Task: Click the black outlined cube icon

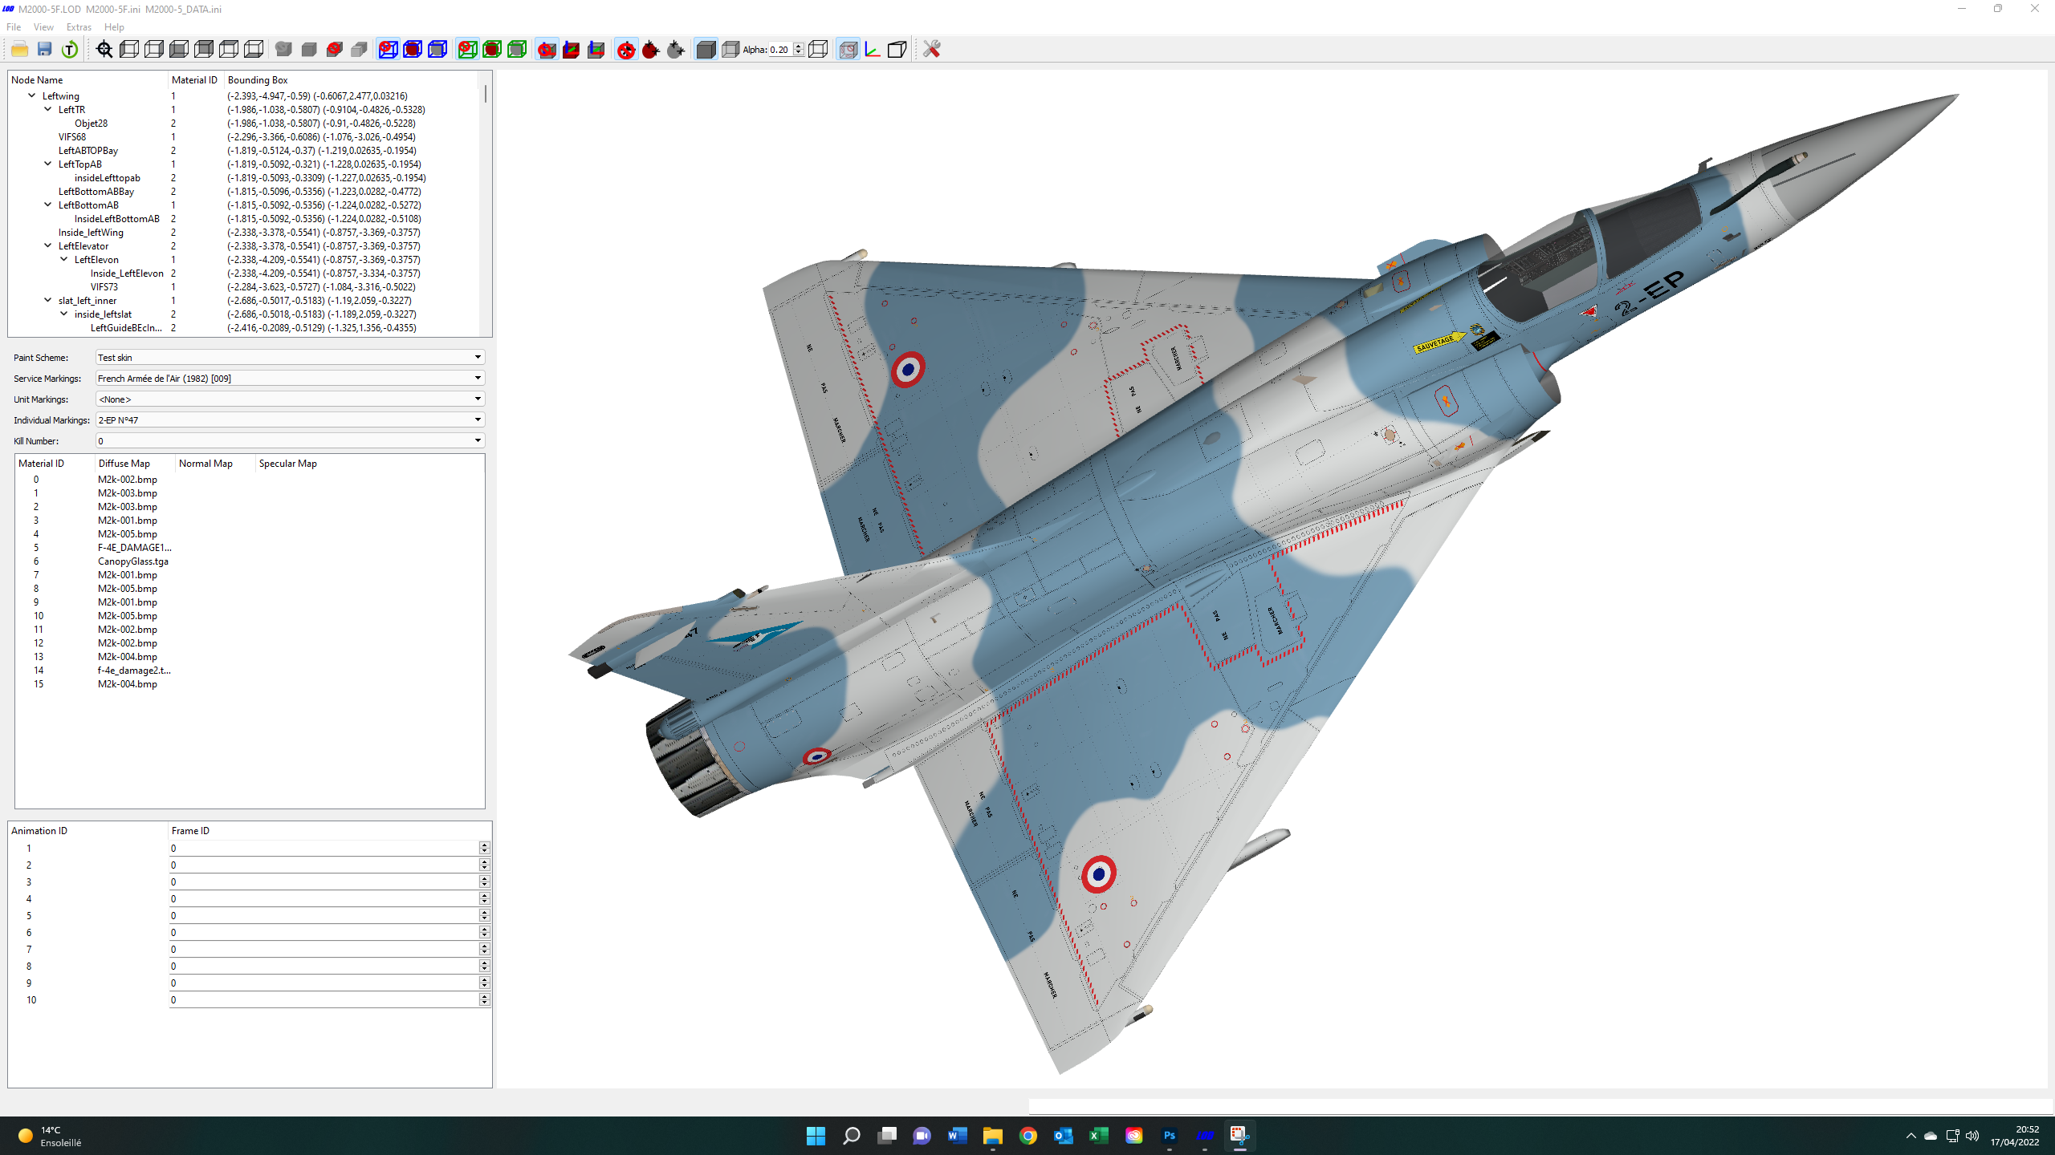Action: tap(897, 50)
